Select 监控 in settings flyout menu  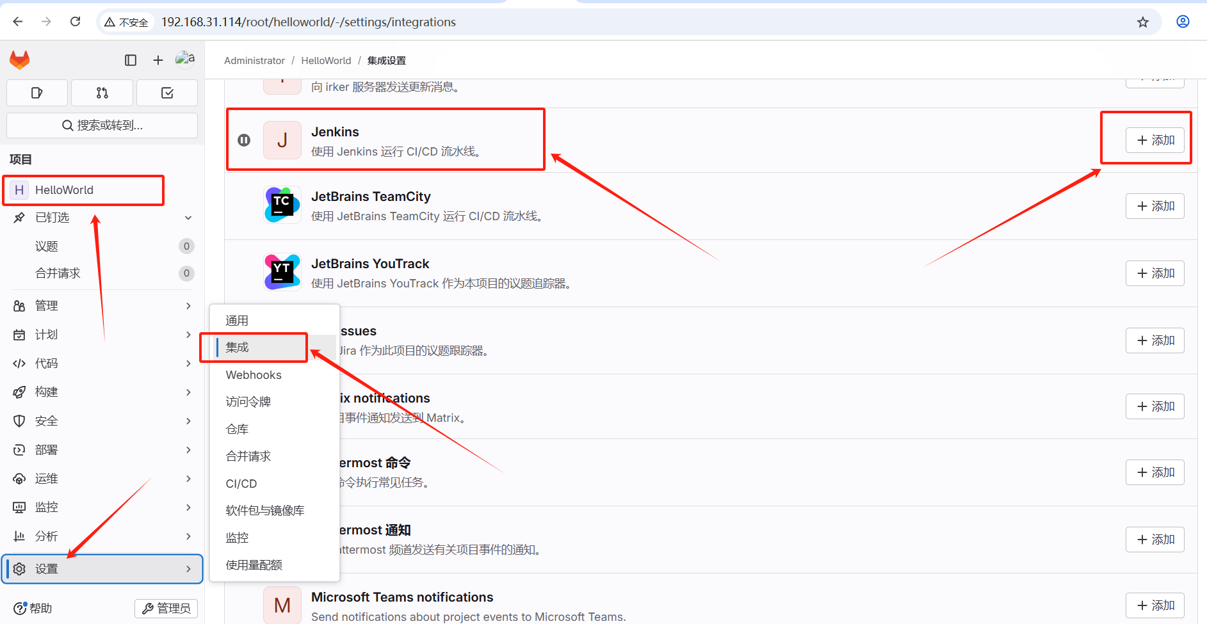(x=275, y=538)
